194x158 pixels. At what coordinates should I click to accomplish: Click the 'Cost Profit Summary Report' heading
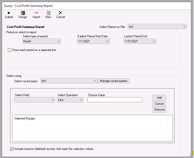[x=26, y=27]
